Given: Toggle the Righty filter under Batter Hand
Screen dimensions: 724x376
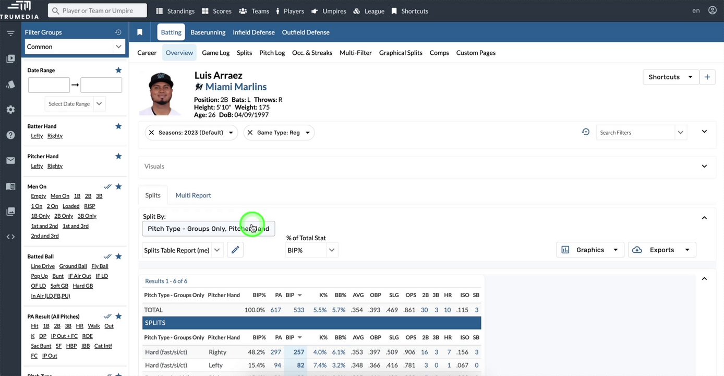Looking at the screenshot, I should (55, 136).
